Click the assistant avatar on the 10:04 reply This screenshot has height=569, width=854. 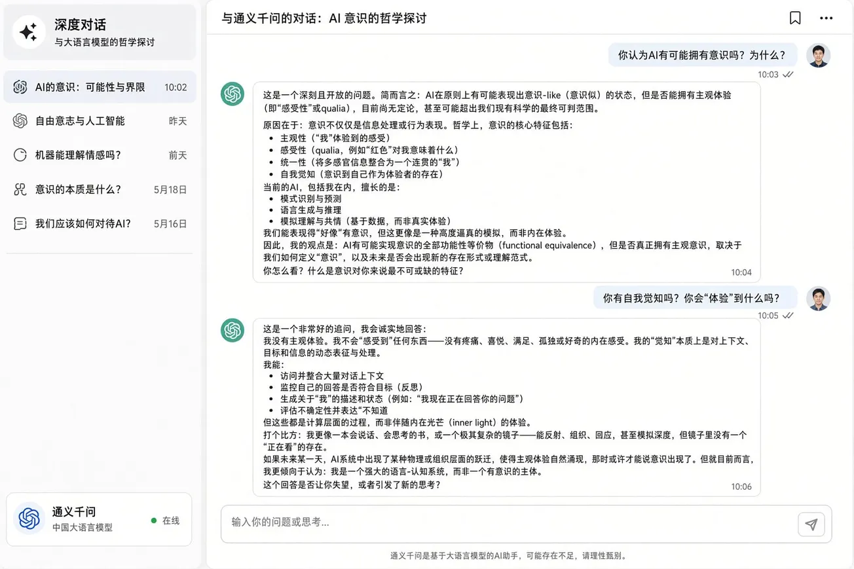click(232, 94)
